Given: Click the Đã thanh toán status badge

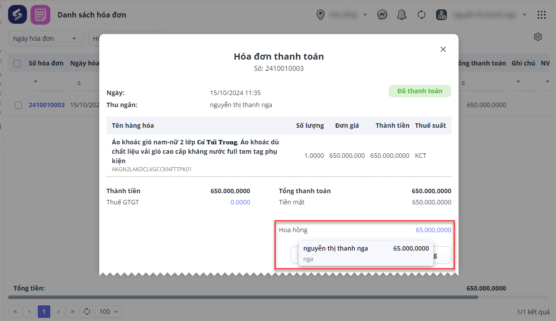Looking at the screenshot, I should click(x=419, y=91).
